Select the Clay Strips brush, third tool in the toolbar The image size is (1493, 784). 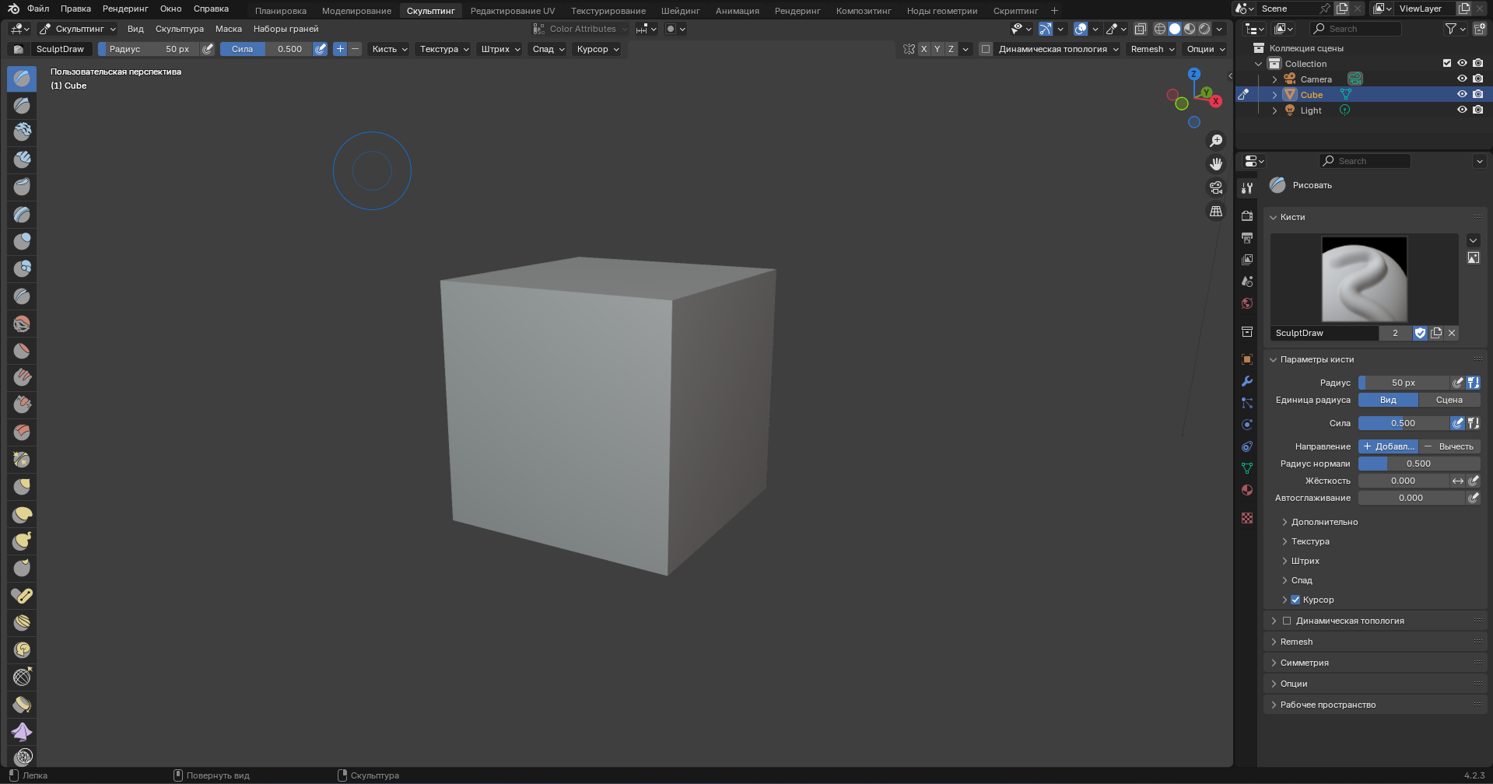click(22, 131)
